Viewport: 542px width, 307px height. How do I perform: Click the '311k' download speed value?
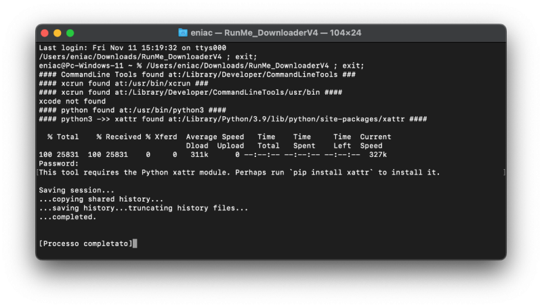[199, 155]
